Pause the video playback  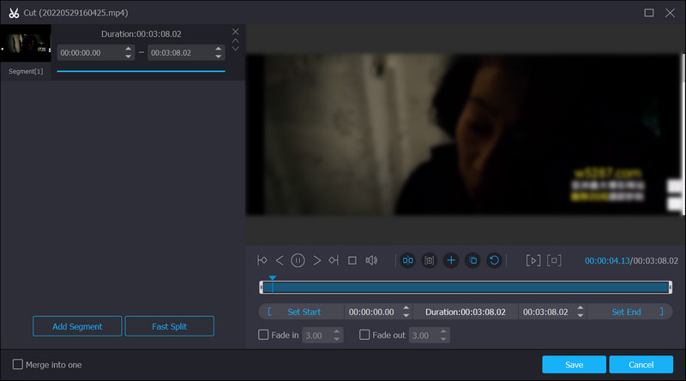[x=298, y=260]
